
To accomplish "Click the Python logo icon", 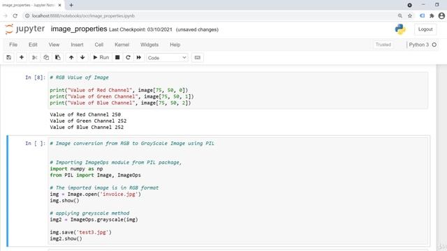I will click(x=400, y=29).
